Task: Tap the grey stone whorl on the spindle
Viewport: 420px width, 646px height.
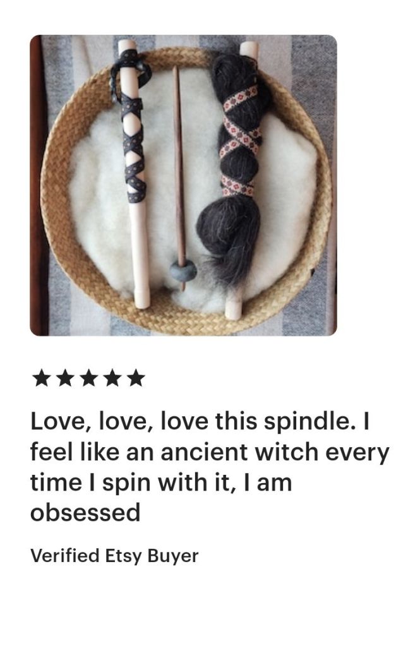Action: [183, 272]
